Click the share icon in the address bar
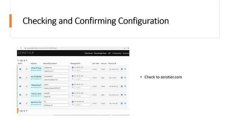This screenshot has width=228, height=128. pos(125,48)
